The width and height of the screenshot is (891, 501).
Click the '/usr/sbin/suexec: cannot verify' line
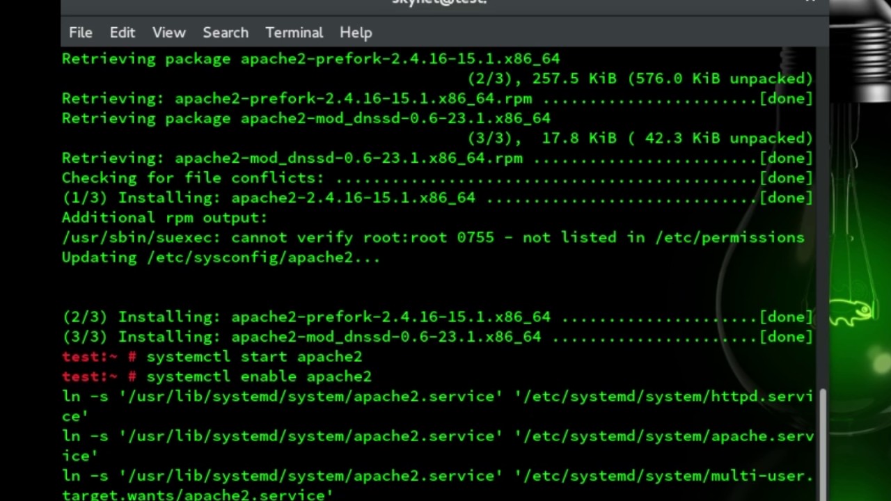coord(433,238)
